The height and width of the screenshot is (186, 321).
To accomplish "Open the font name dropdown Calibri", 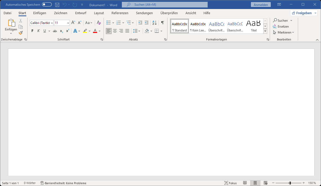I will [x=52, y=23].
